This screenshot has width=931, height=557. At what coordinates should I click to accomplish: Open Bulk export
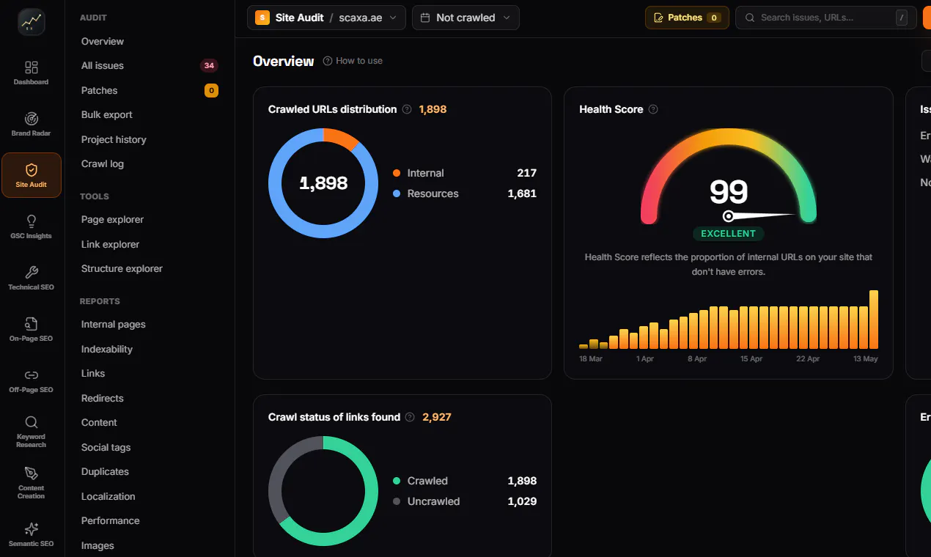(107, 114)
